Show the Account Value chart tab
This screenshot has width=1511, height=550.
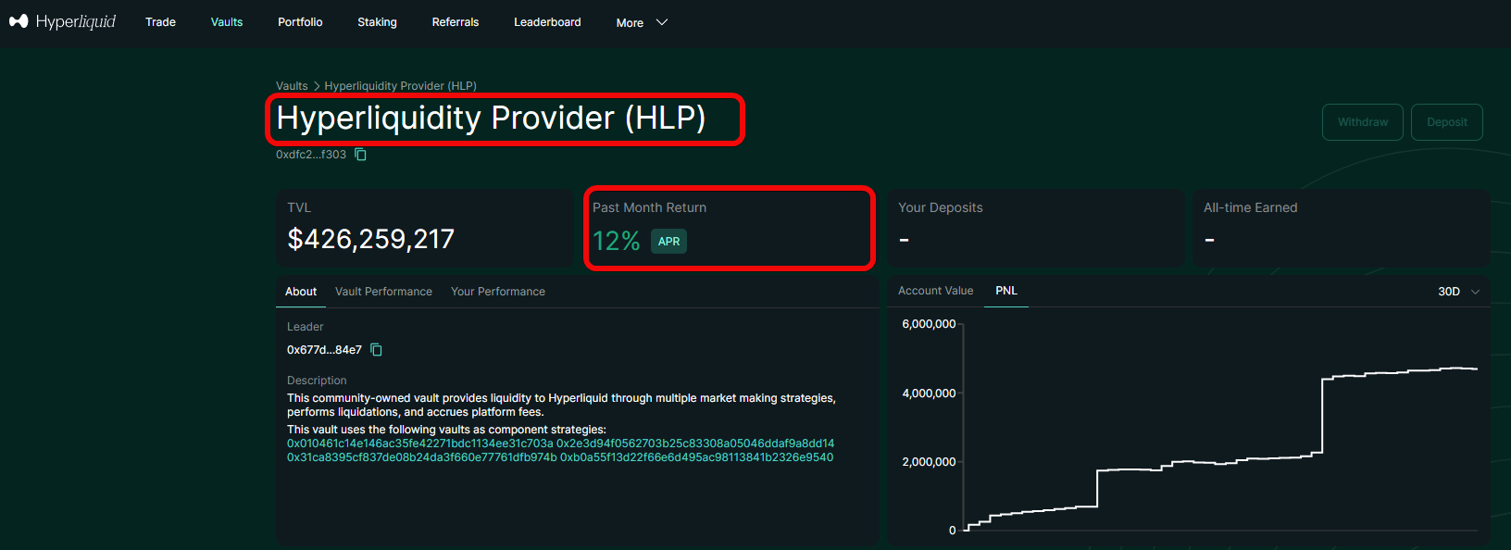pos(935,291)
